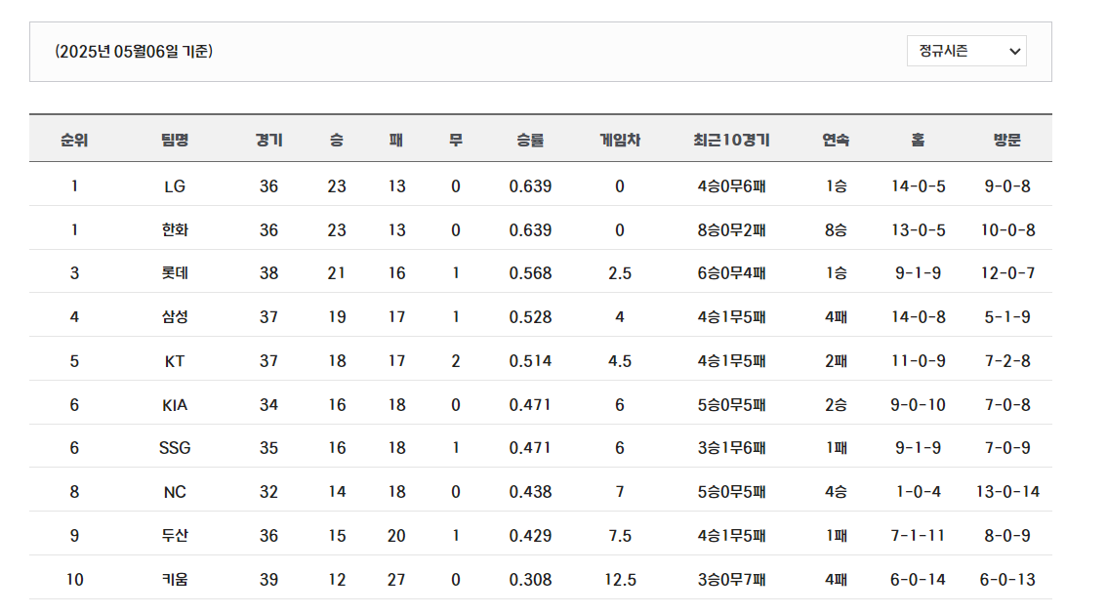Select the 삼성 team name
1107x615 pixels.
(175, 317)
